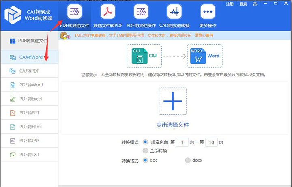Maximize the converter window

coord(276,4)
